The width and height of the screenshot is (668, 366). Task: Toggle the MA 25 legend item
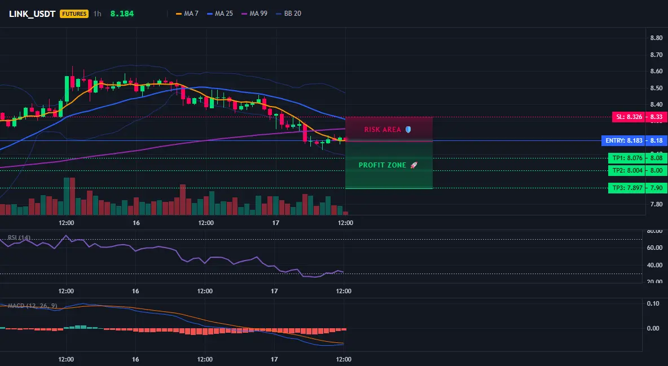pos(220,14)
